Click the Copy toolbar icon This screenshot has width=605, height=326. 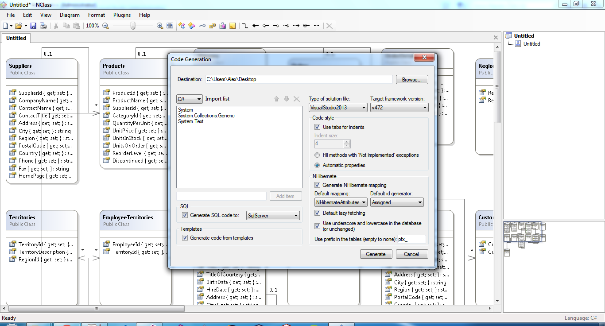[x=66, y=26]
